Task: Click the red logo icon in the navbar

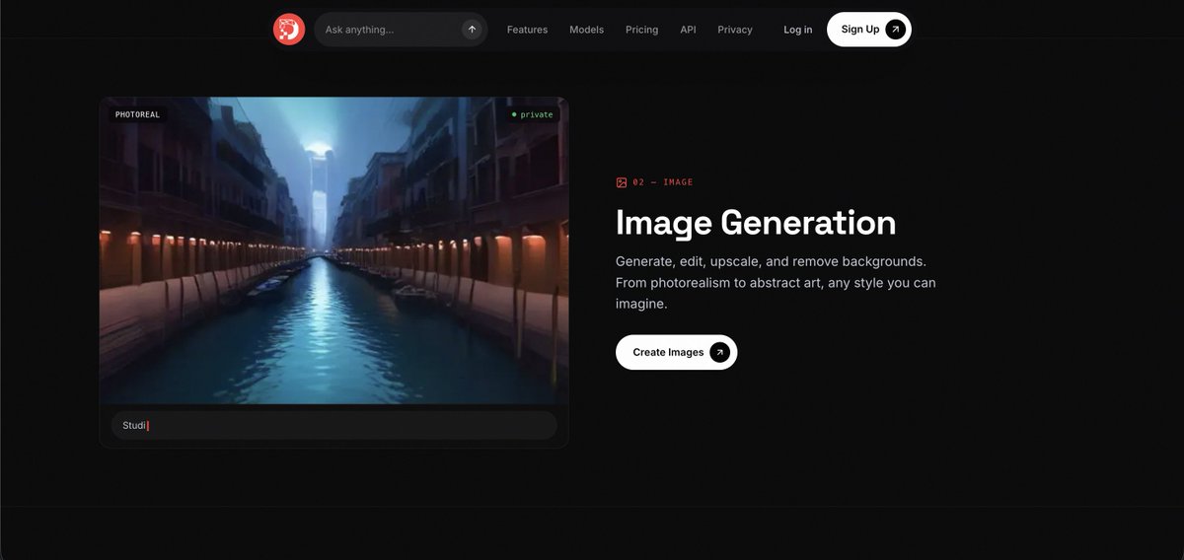Action: point(289,30)
